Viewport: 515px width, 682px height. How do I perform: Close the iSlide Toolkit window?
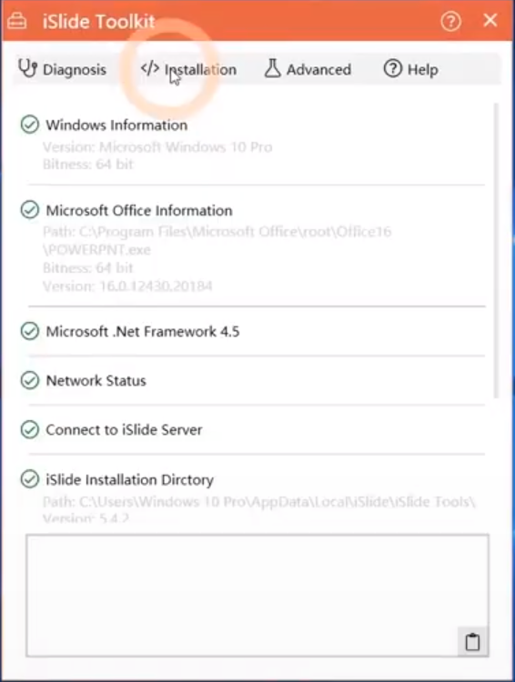[490, 20]
